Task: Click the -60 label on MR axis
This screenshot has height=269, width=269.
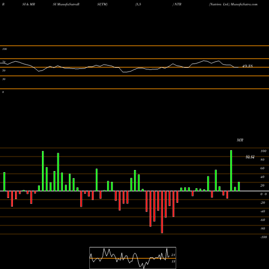Action: click(263, 220)
